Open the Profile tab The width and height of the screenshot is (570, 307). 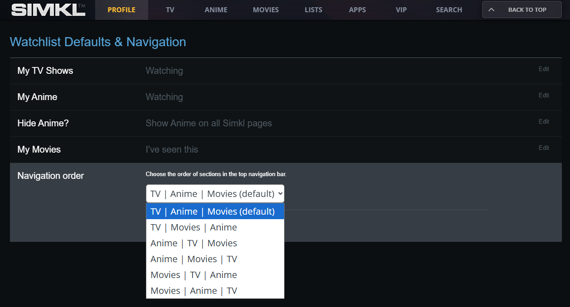pos(121,10)
